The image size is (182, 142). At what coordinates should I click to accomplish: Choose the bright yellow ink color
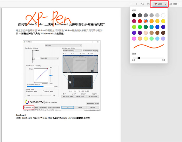click(x=163, y=21)
